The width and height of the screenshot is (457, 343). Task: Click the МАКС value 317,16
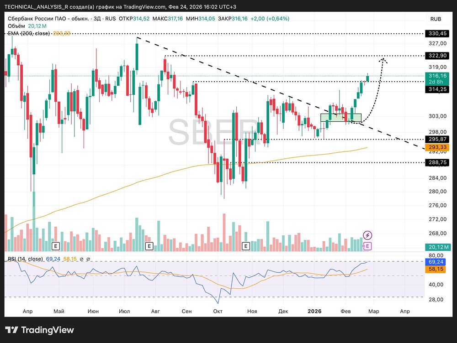click(x=175, y=19)
